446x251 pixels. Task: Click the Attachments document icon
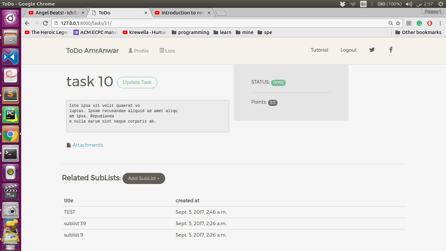click(68, 144)
